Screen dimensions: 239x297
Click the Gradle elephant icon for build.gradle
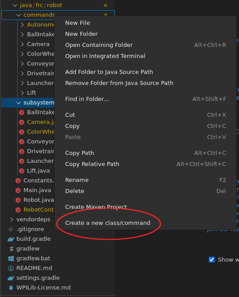[x=11, y=239]
